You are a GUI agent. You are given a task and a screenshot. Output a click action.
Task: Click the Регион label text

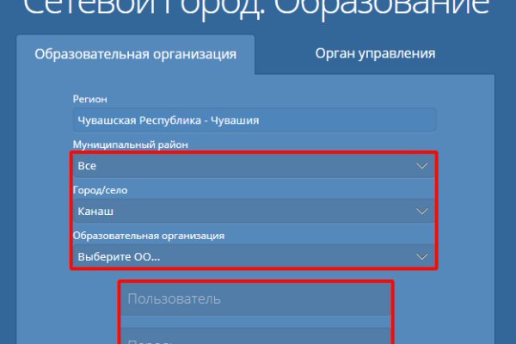click(x=91, y=101)
